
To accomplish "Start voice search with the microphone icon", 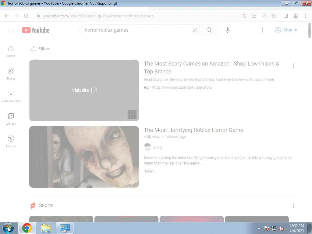I will tap(227, 30).
